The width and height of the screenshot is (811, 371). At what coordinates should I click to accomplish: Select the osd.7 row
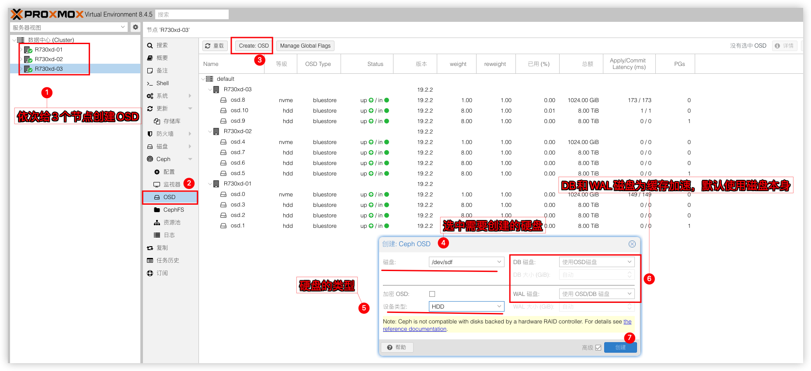(501, 152)
